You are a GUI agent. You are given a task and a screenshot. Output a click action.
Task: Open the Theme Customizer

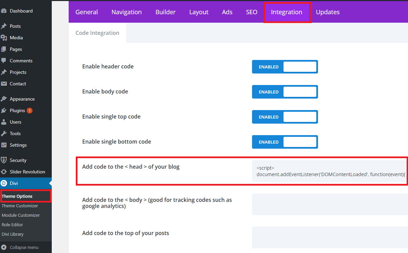coord(20,206)
